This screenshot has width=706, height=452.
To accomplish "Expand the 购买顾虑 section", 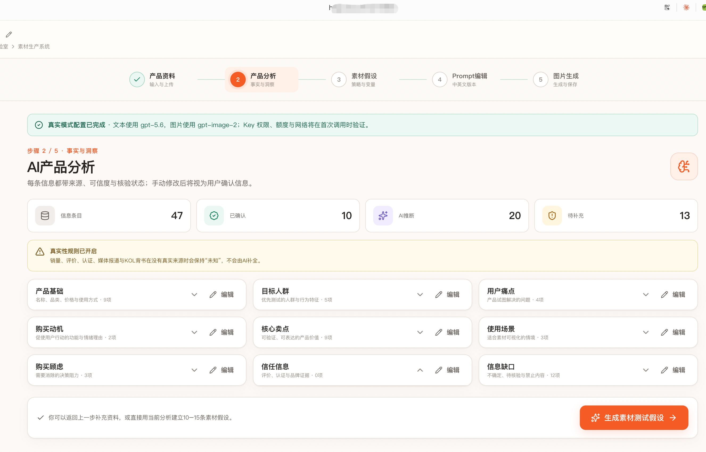I will (x=194, y=370).
